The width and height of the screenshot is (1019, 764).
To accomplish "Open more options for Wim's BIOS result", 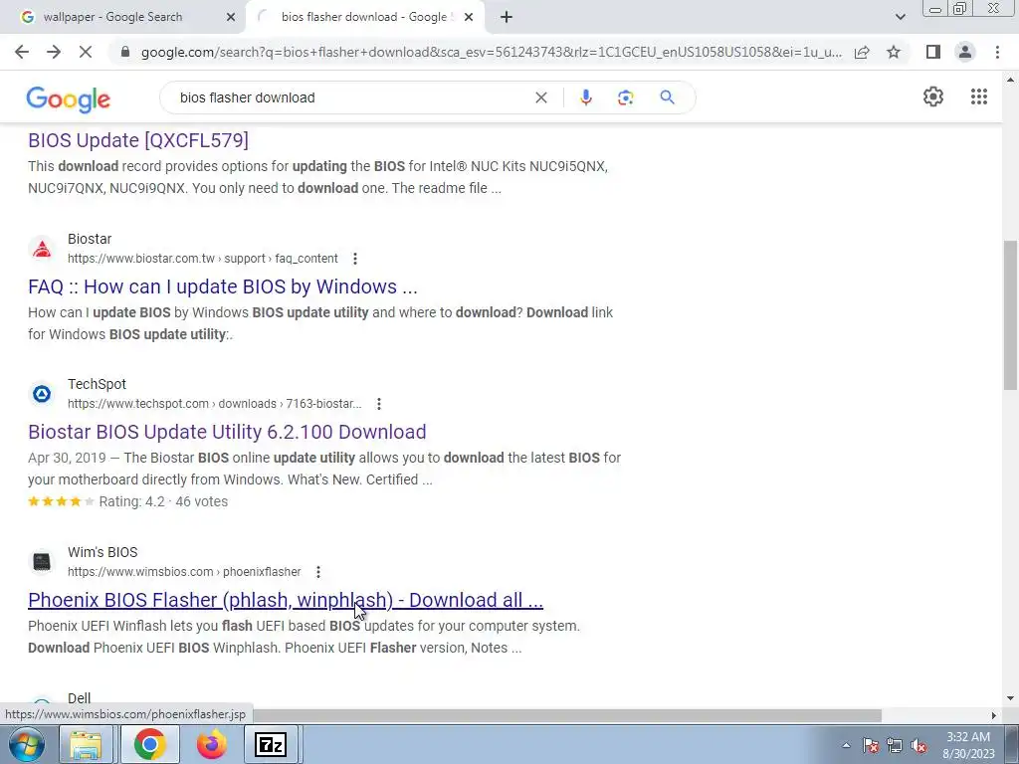I will pos(317,572).
